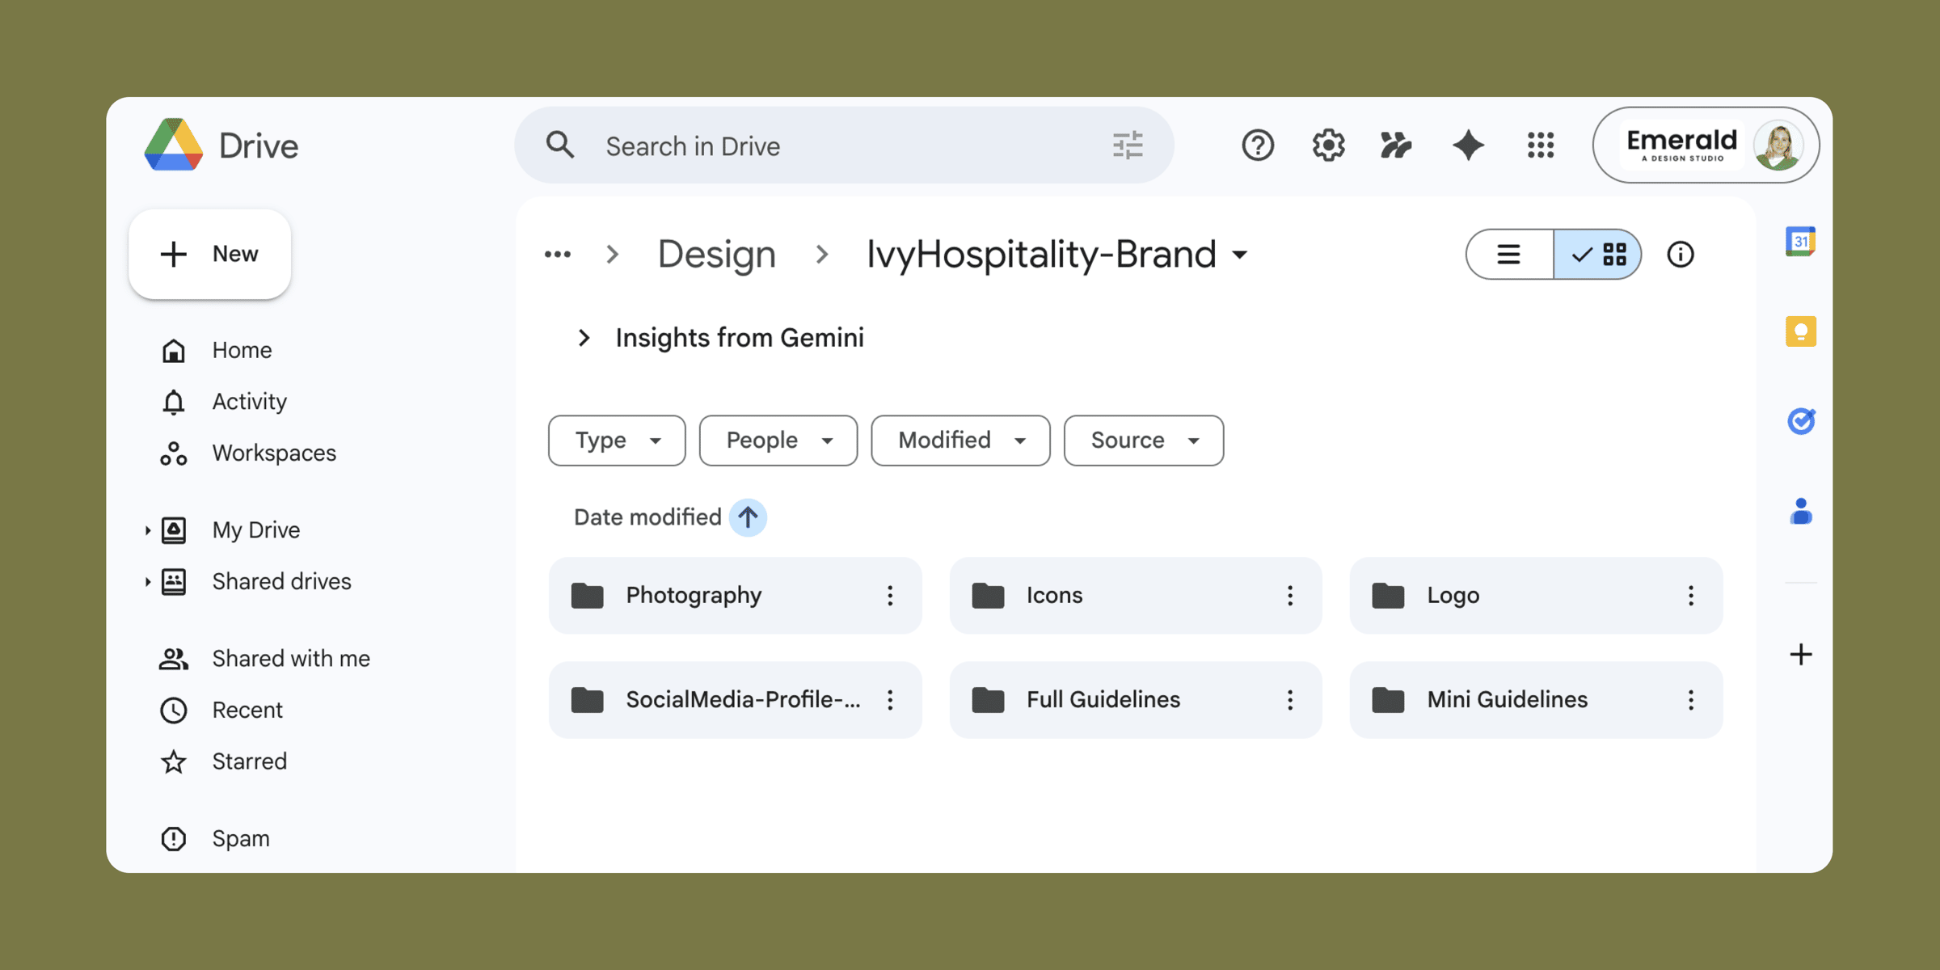Expand the My Drive tree arrow

(x=147, y=530)
